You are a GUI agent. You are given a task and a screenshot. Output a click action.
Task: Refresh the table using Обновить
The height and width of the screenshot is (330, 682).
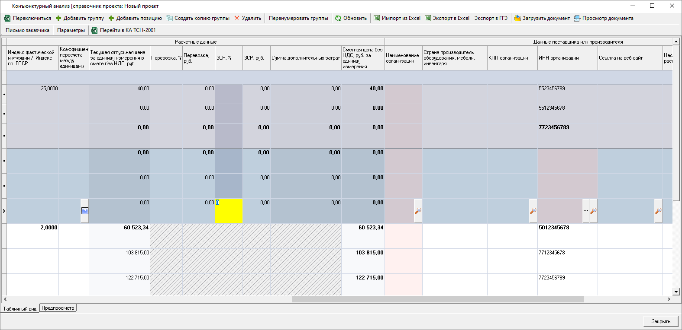point(351,18)
